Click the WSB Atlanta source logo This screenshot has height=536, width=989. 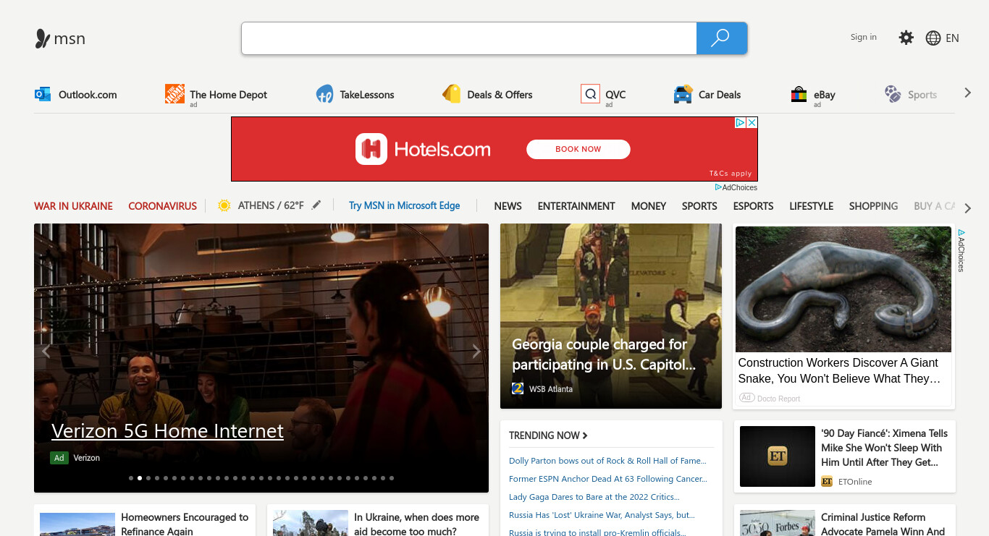(518, 388)
